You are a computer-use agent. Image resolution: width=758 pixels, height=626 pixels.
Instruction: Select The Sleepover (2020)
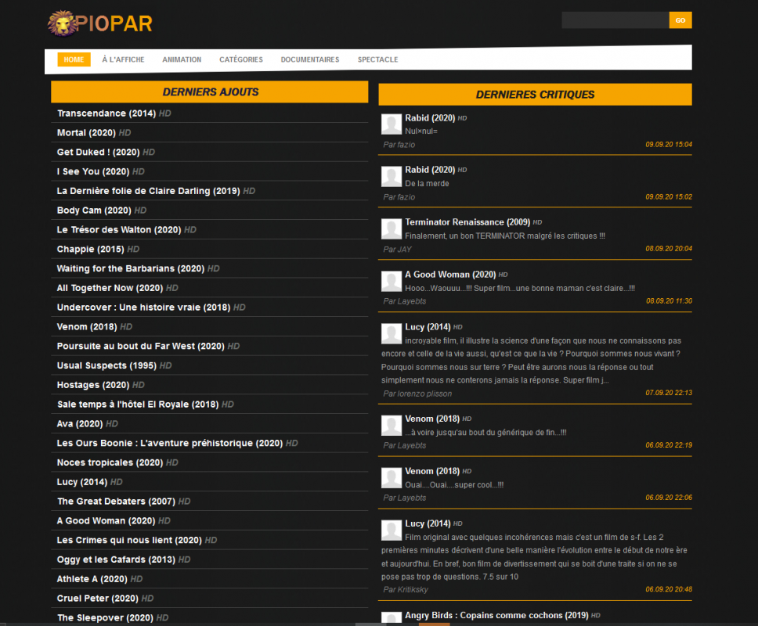coord(105,617)
